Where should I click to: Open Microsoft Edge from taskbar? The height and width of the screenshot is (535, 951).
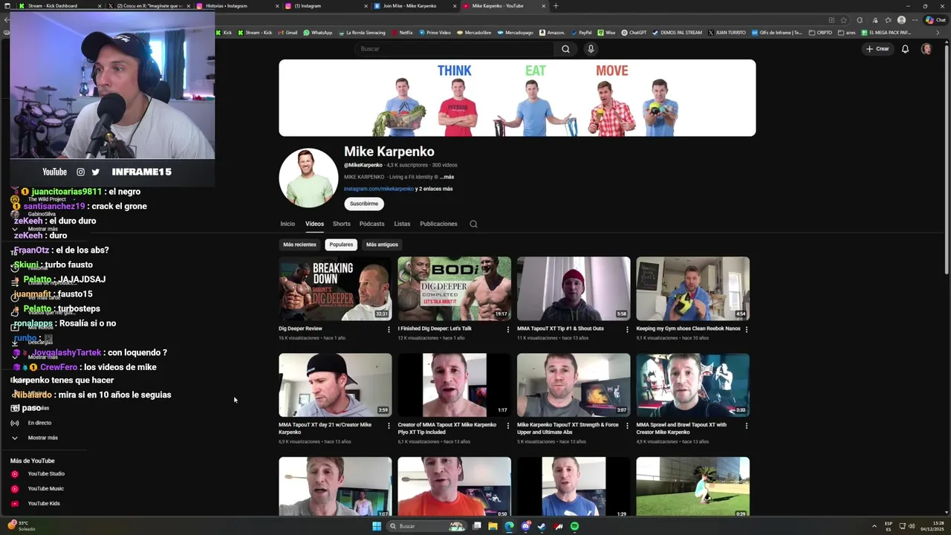coord(509,526)
